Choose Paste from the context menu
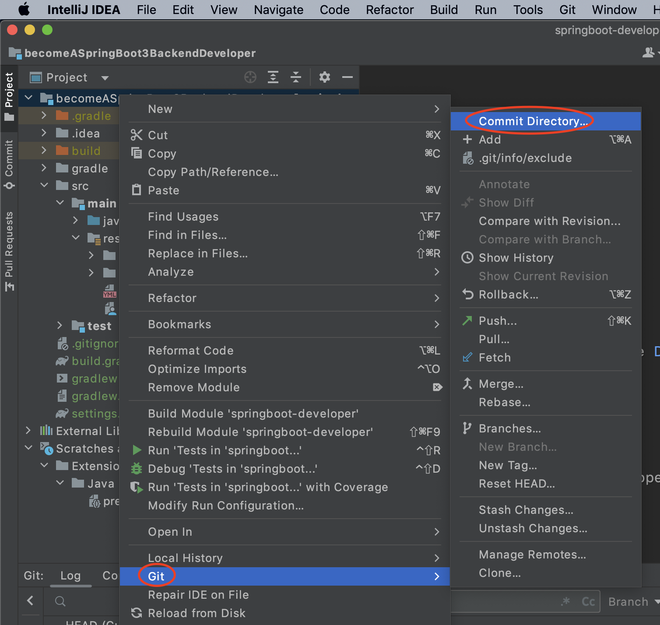Viewport: 660px width, 625px height. 284,190
